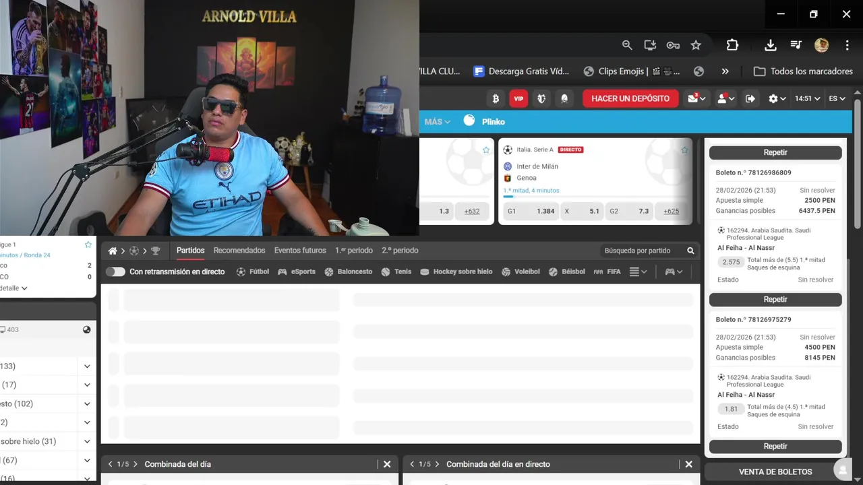Expand the detalle dropdown in score widget
This screenshot has height=485, width=863.
pos(15,288)
